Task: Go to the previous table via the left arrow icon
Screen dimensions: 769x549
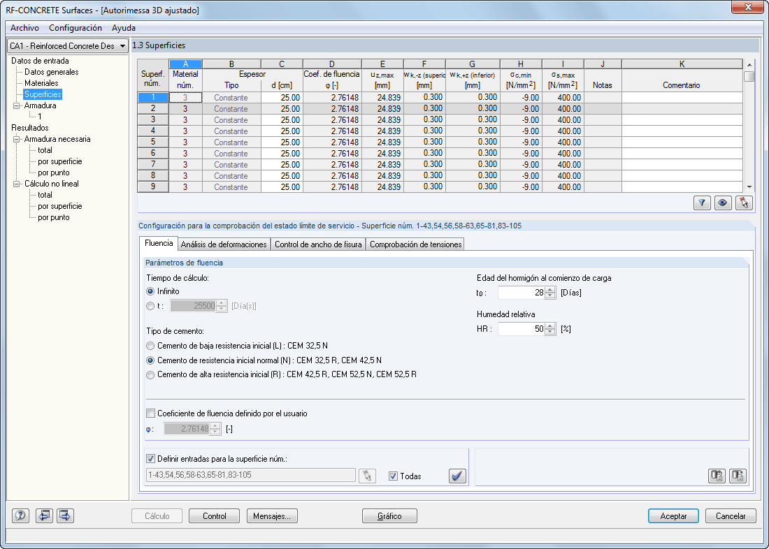Action: click(x=45, y=515)
